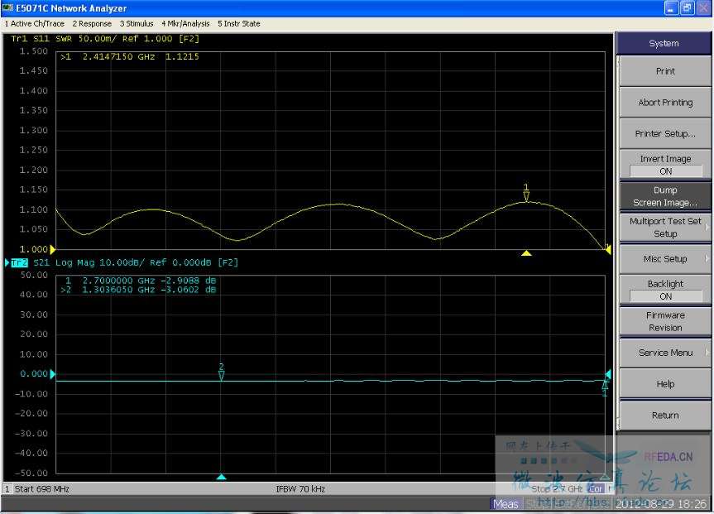This screenshot has height=514, width=714.
Task: Click the cyan marker stimulus triangle below the S21 graph
Action: click(221, 477)
